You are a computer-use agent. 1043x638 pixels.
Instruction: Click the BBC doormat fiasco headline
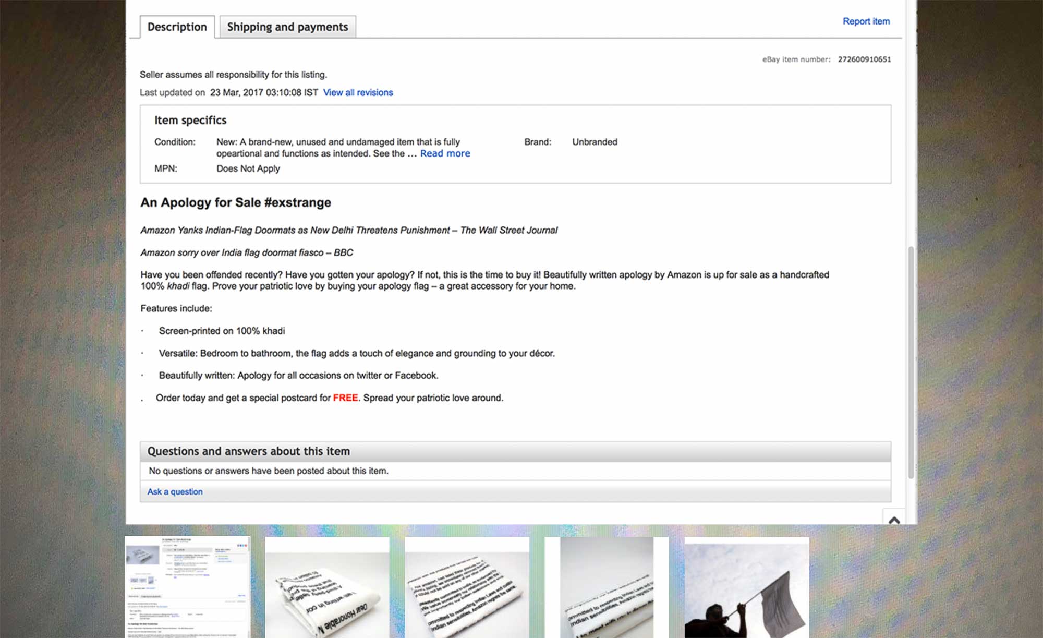(x=247, y=252)
